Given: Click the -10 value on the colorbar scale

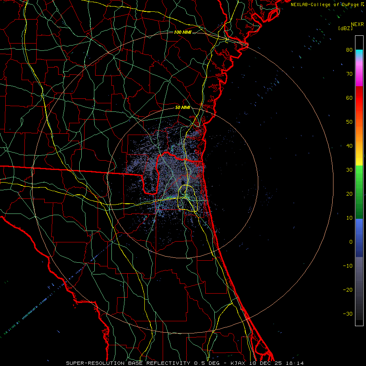Looking at the screenshot, I should 348,266.
